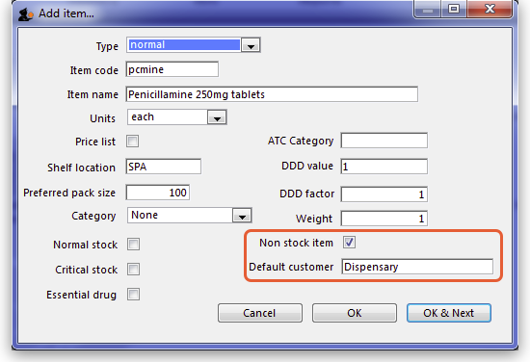Tick the Price list checkbox
Viewport: 530px width, 362px height.
(x=133, y=142)
